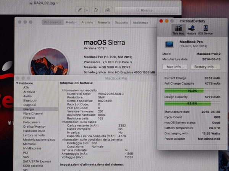Select PCI in the sidebar
This screenshot has width=229, height=171.
click(26, 153)
